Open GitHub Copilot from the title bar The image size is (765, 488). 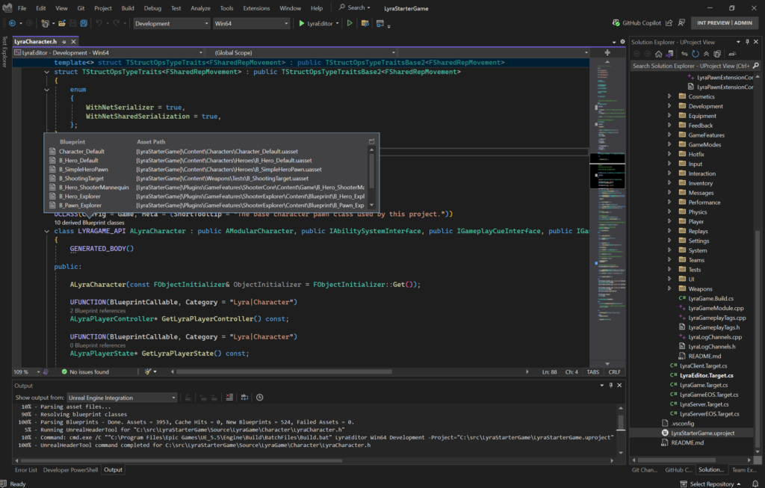(x=642, y=22)
